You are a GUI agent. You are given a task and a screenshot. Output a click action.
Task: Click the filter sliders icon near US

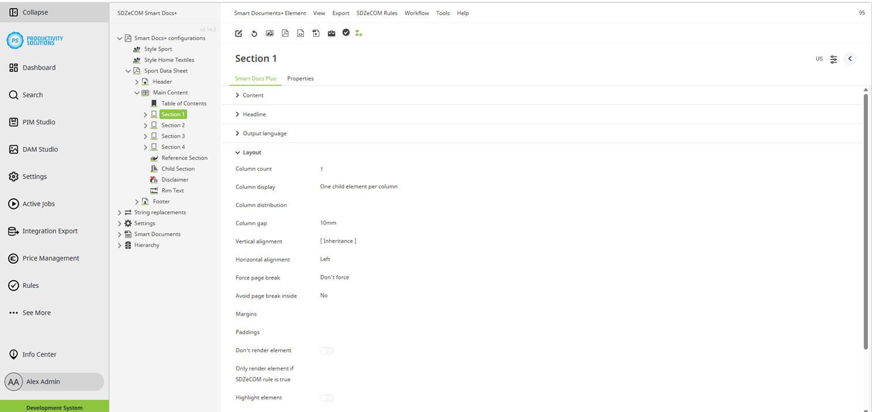coord(833,58)
